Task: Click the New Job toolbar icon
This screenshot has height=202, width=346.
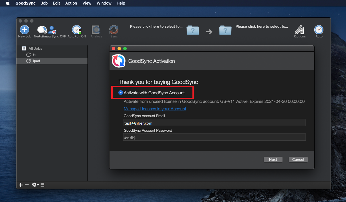Action: pos(25,30)
